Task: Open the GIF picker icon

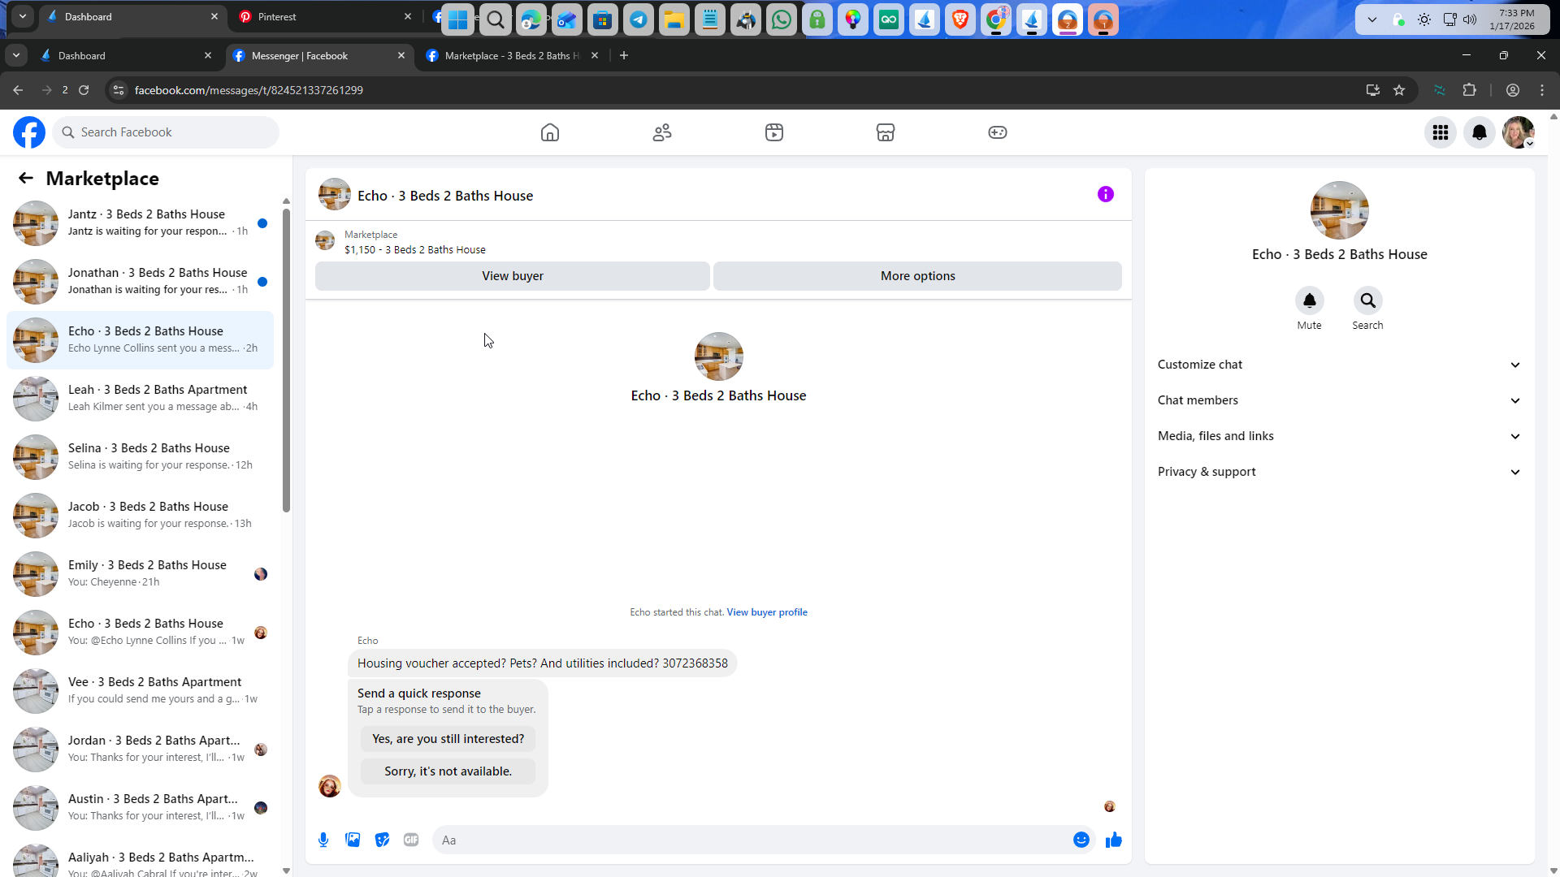Action: 411,840
